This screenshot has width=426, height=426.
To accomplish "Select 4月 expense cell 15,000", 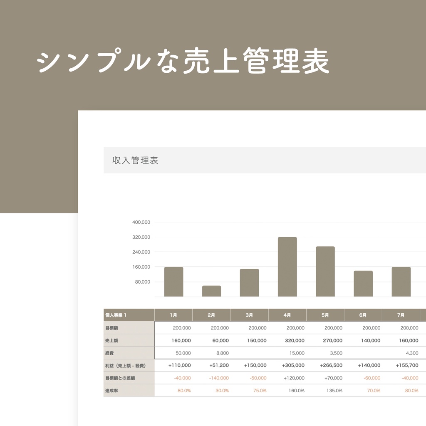I will (x=287, y=353).
